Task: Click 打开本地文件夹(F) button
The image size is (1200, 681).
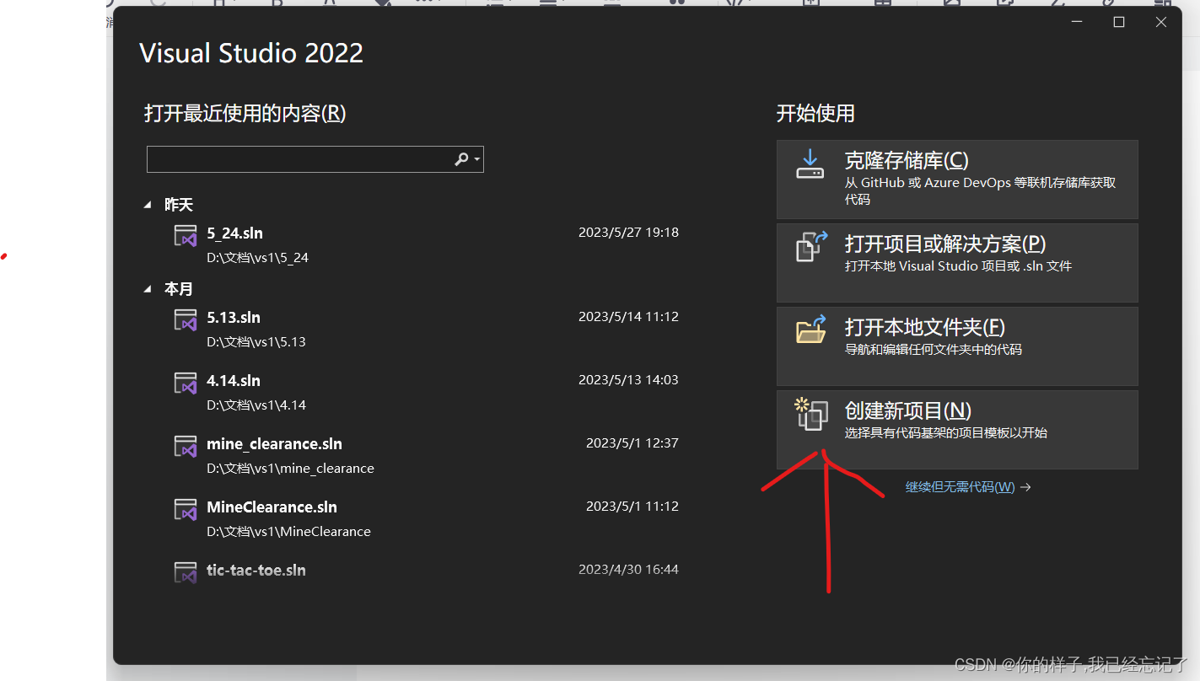Action: tap(957, 346)
